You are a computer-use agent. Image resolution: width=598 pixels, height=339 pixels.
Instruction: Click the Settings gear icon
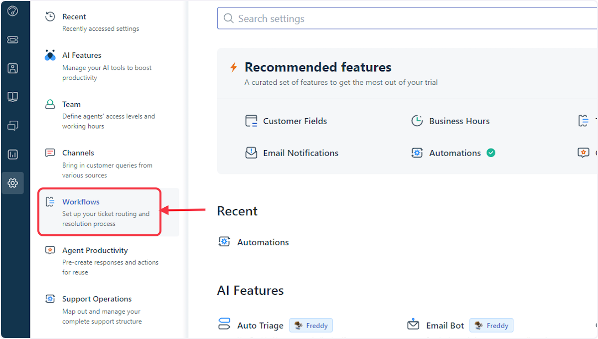13,182
